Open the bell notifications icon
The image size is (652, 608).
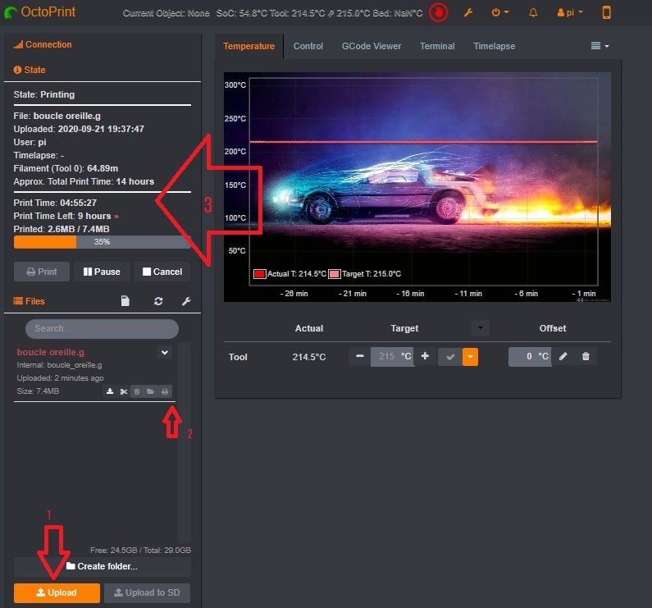click(533, 12)
